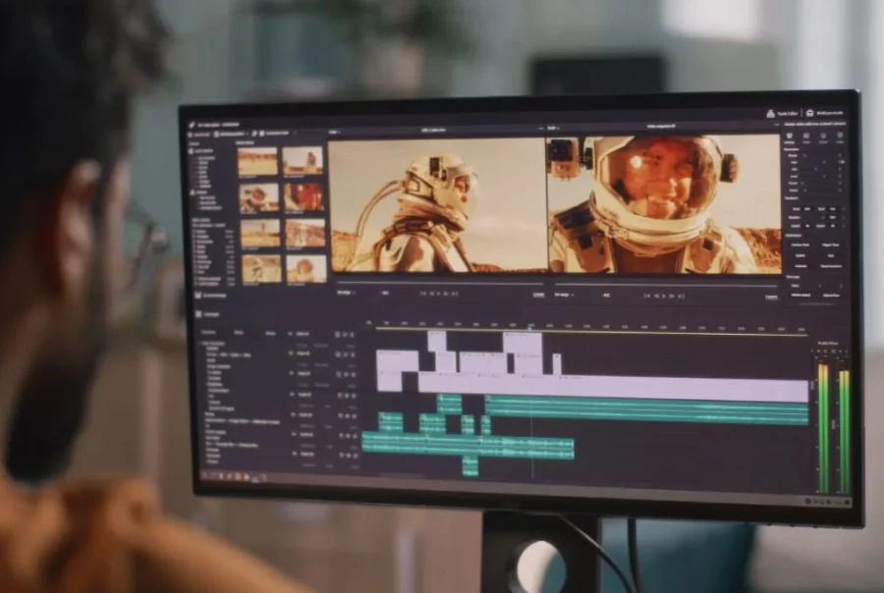Click the Windows Start icon on the taskbar
Viewport: 884px width, 593px height.
(206, 474)
